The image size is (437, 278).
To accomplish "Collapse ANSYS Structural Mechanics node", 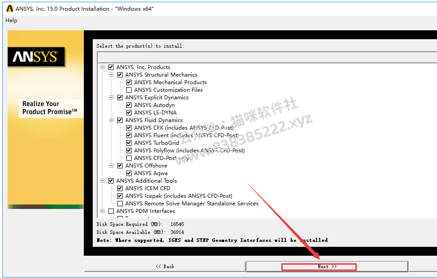I will (x=111, y=75).
